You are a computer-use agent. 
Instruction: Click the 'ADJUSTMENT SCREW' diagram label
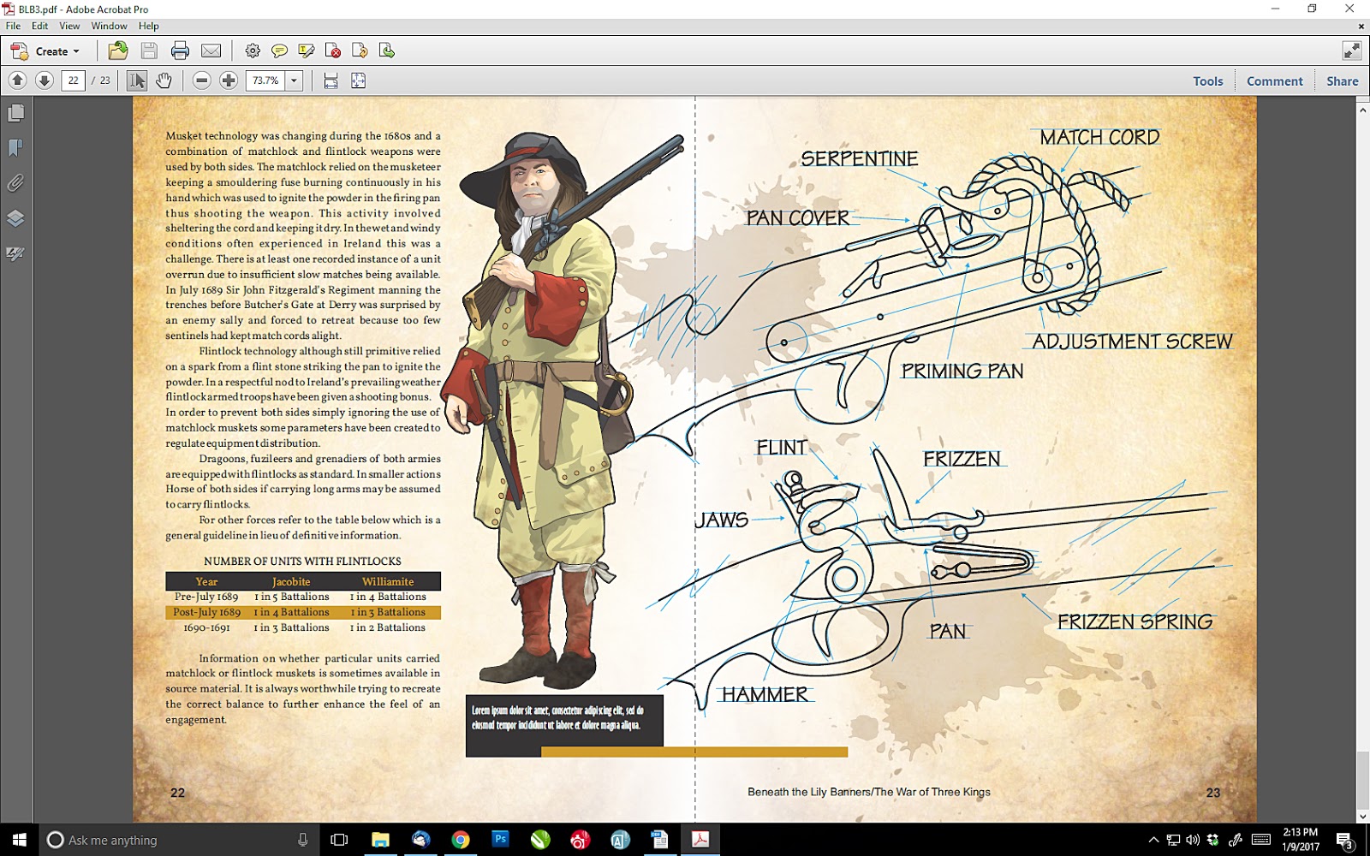point(1132,341)
